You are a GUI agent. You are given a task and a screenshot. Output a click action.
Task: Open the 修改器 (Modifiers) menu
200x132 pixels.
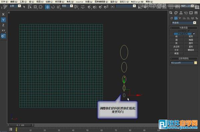click(60, 2)
